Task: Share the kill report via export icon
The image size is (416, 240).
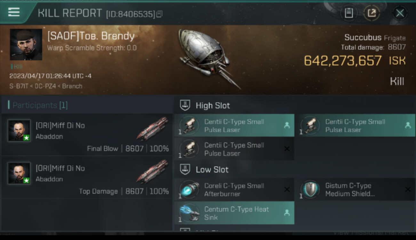Action: click(372, 13)
